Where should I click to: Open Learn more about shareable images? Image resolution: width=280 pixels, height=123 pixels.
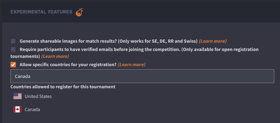click(x=213, y=41)
